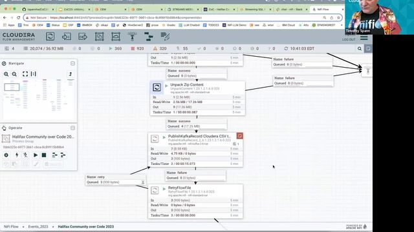Click the Leave group up-arrow icon
The width and height of the screenshot is (414, 232).
click(x=71, y=74)
